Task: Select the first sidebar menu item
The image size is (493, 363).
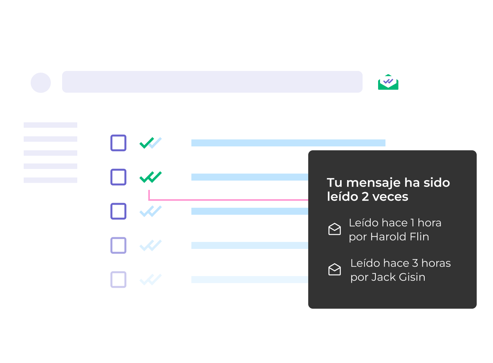Action: click(50, 125)
